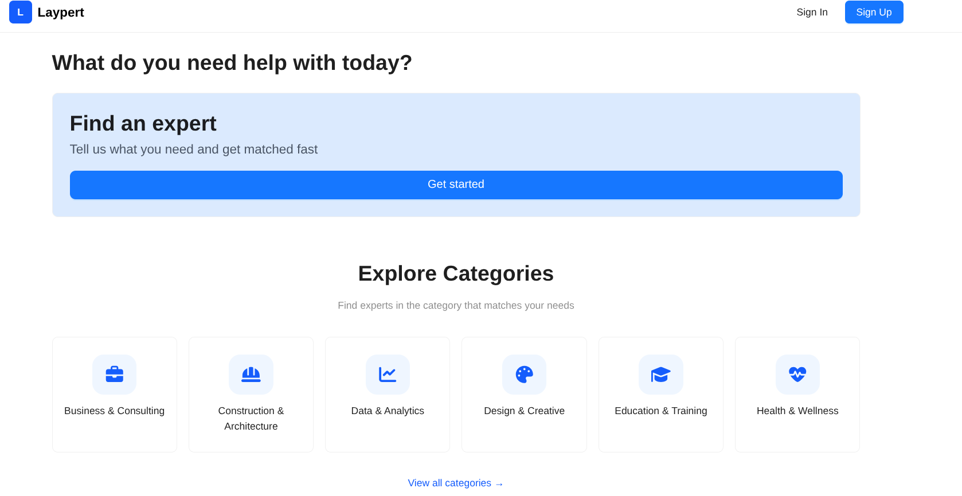Click the Get started button
The width and height of the screenshot is (962, 496).
[456, 184]
